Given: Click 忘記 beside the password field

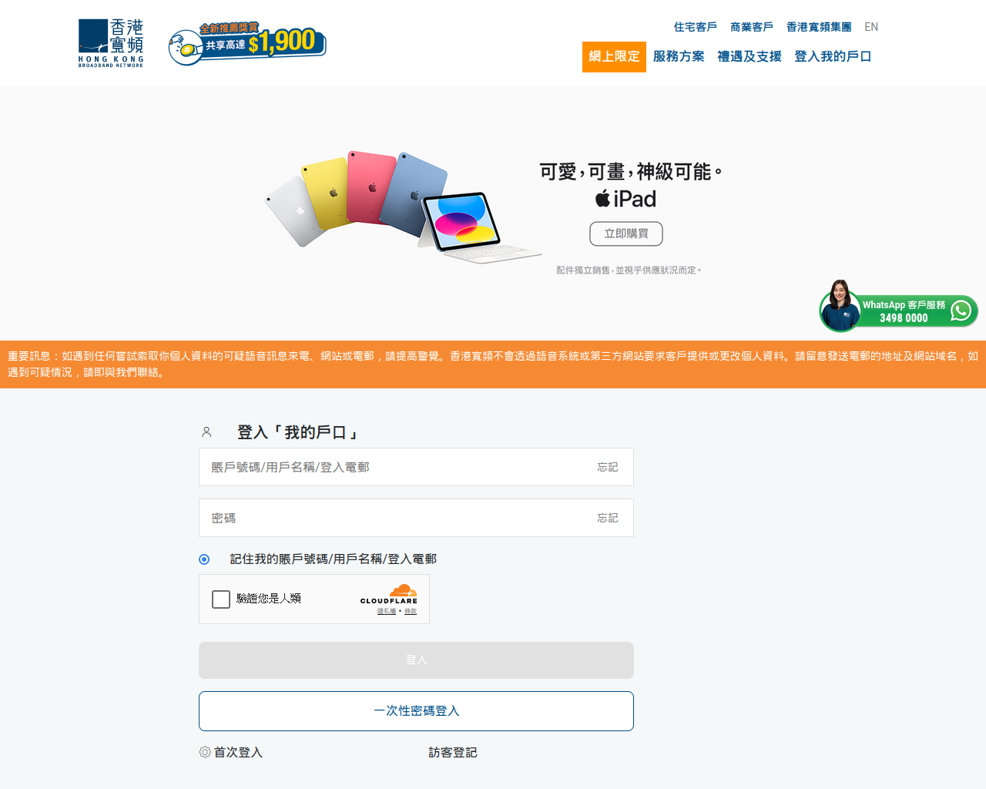Looking at the screenshot, I should [608, 518].
